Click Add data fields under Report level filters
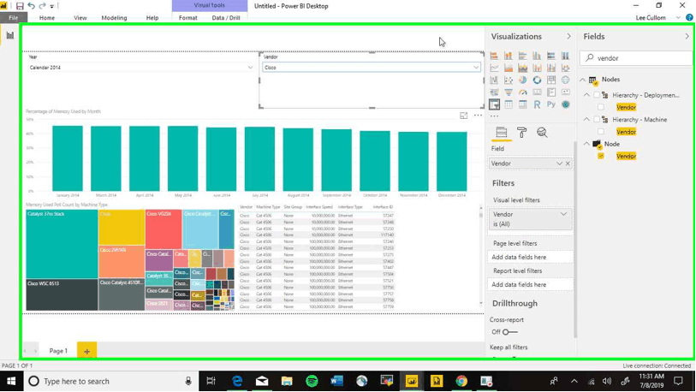 tap(531, 284)
